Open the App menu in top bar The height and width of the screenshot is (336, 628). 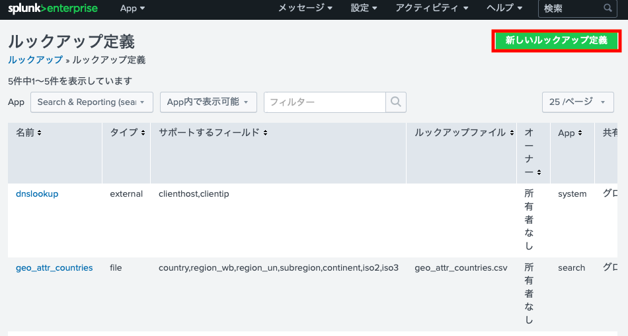click(x=133, y=9)
